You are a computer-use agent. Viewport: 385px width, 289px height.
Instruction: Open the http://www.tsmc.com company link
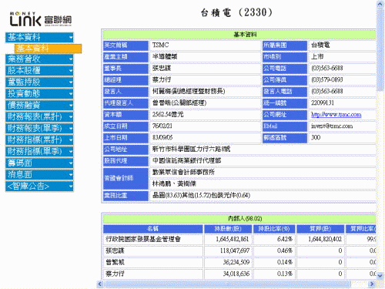click(336, 115)
